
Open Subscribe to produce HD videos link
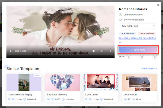[x=137, y=38]
